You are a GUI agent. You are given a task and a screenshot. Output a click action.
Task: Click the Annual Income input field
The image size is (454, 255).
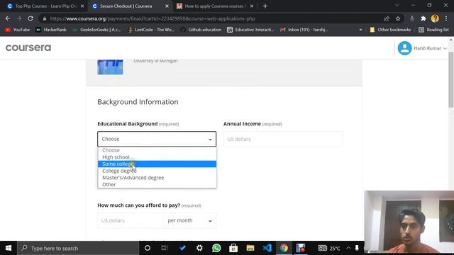(x=282, y=139)
